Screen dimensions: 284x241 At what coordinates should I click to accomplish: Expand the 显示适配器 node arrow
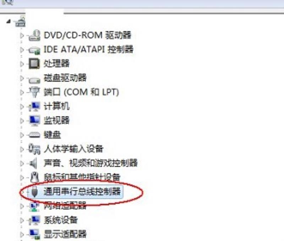click(22, 235)
